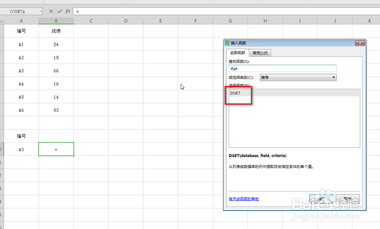Select column I header

click(300, 21)
